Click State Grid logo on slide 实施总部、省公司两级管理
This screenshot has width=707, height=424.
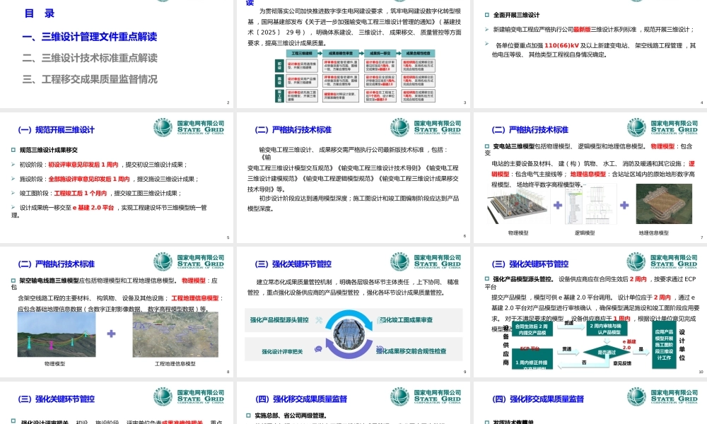[426, 396]
